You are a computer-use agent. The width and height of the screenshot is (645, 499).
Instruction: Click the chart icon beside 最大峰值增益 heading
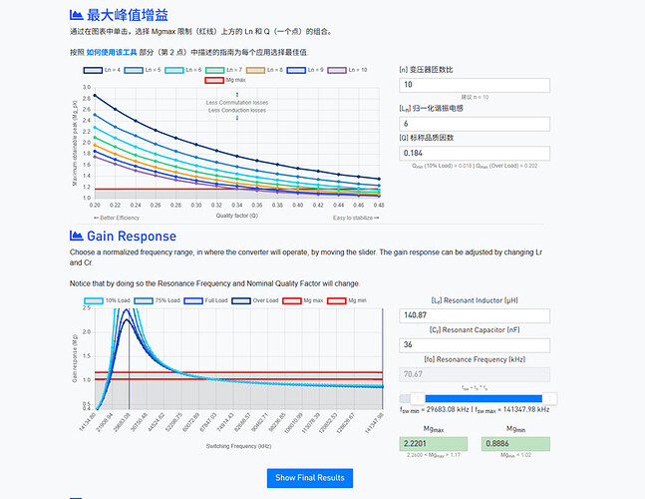click(76, 15)
